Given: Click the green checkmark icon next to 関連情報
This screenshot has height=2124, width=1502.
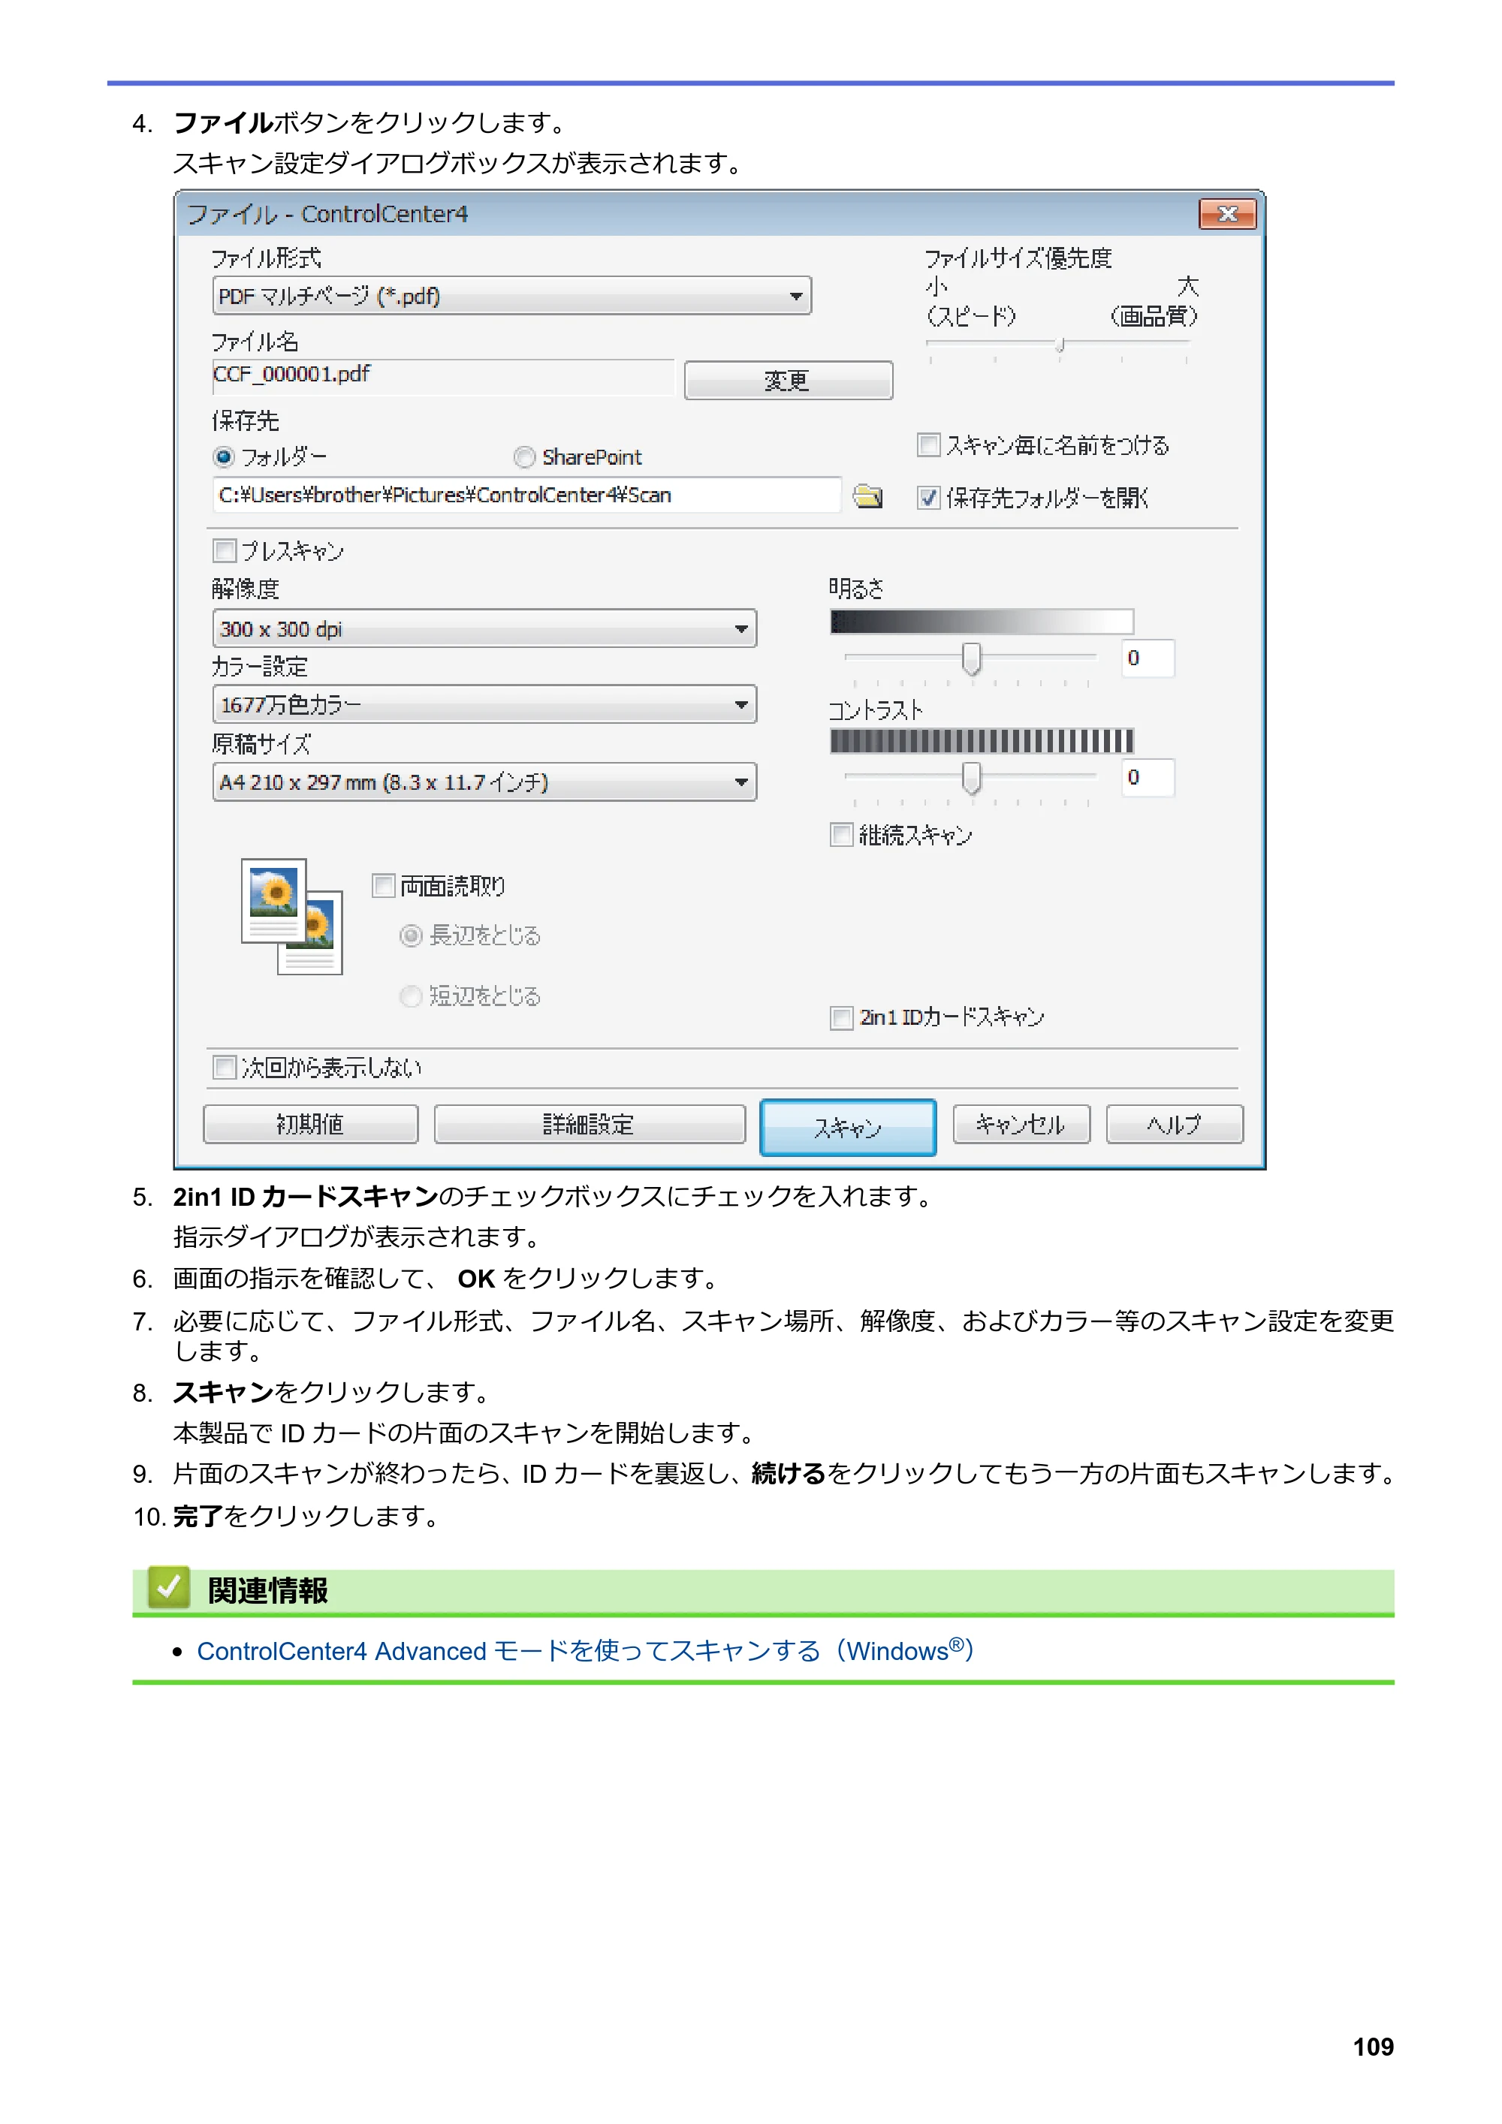Looking at the screenshot, I should point(168,1587).
